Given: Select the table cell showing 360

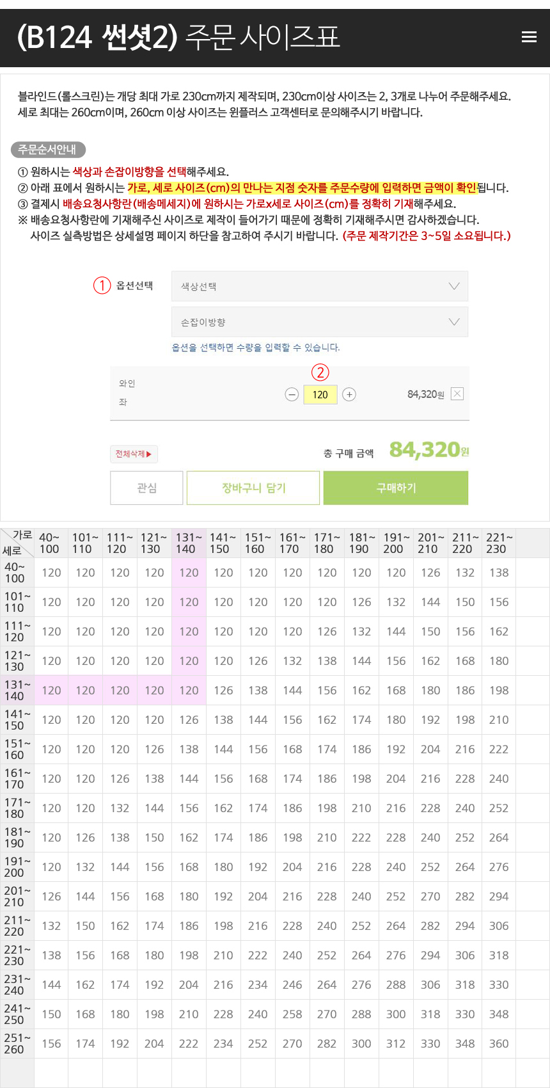Looking at the screenshot, I should (499, 1044).
